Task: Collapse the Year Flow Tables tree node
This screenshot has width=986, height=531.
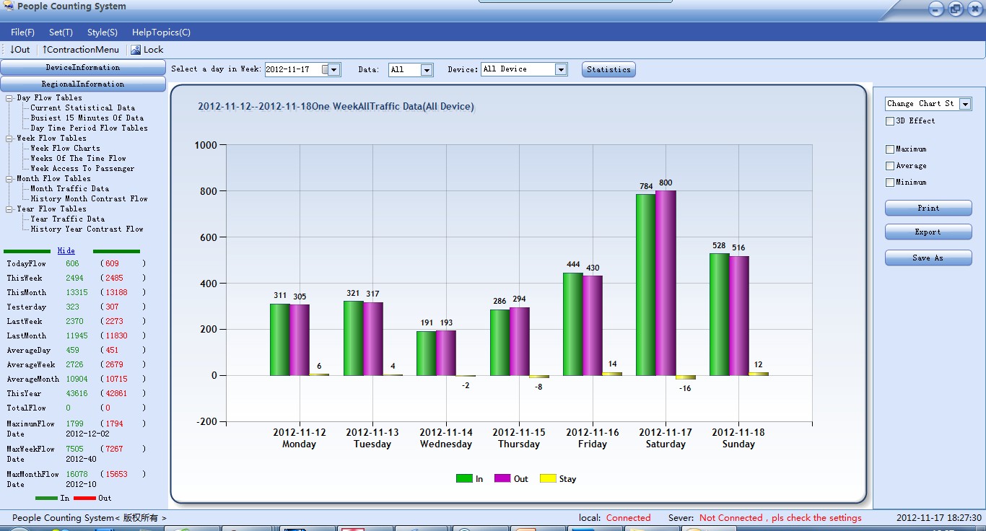Action: [x=10, y=209]
